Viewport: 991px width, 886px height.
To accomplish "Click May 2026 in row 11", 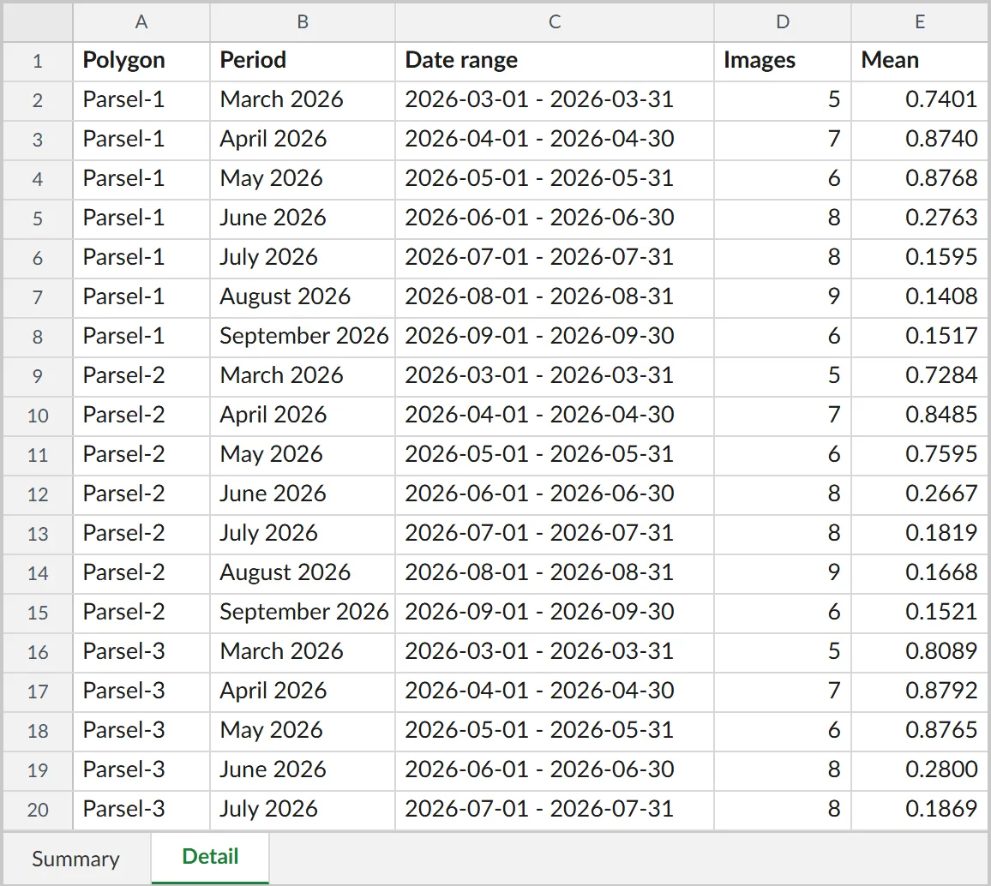I will point(302,455).
